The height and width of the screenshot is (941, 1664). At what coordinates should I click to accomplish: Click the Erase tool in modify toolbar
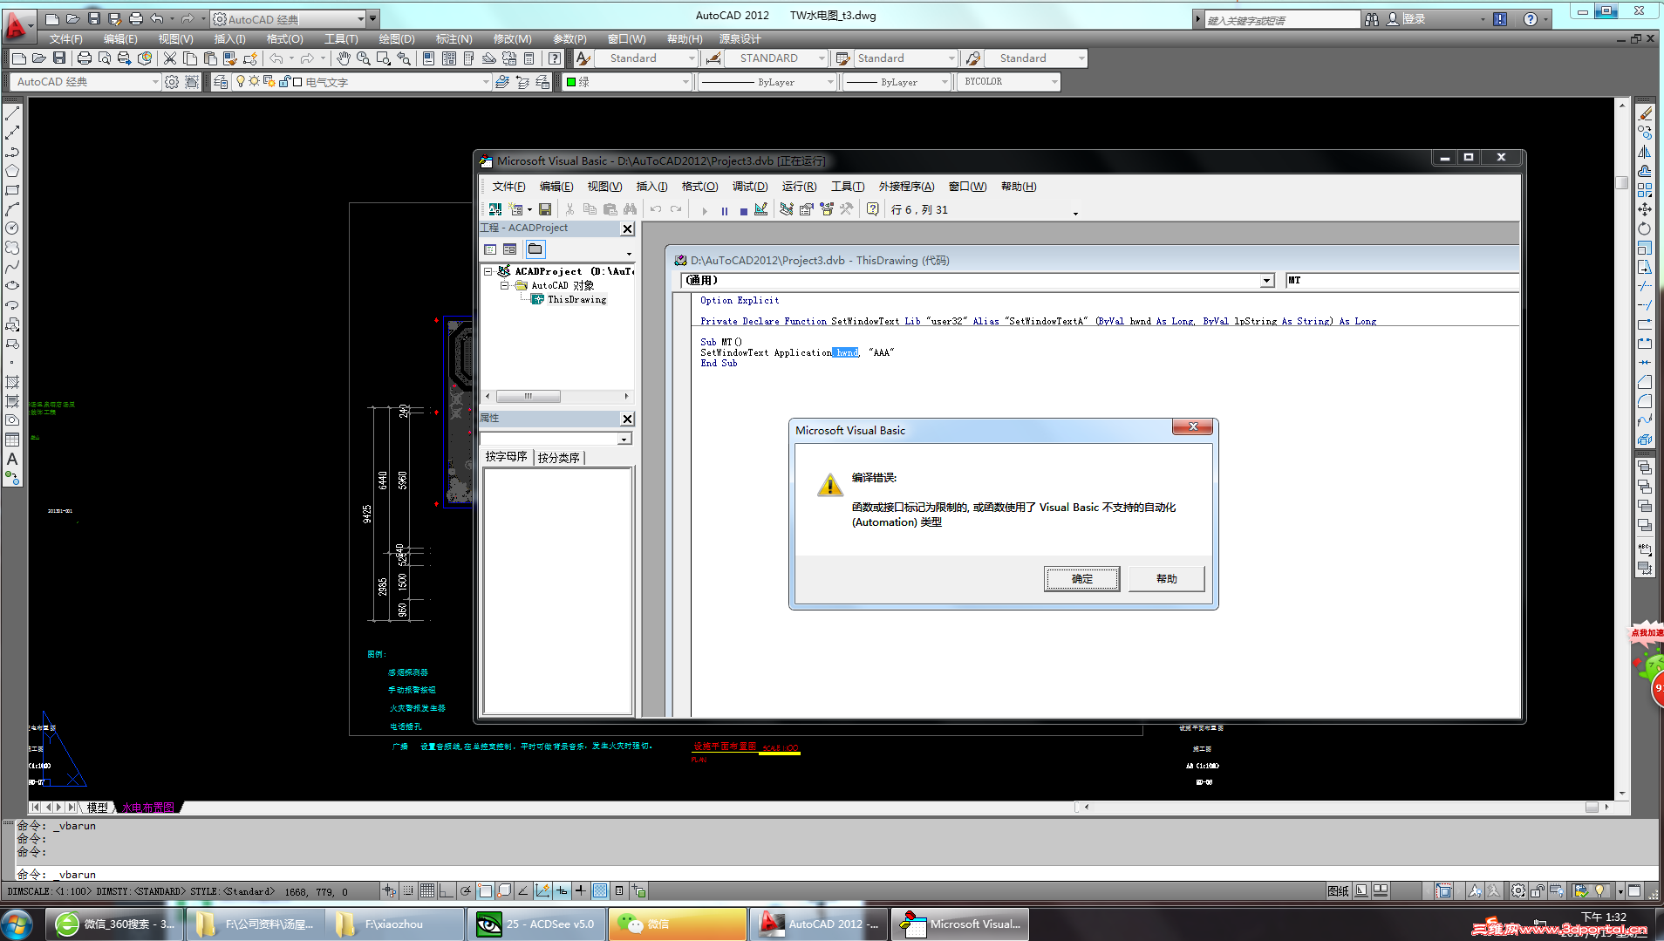click(1645, 113)
